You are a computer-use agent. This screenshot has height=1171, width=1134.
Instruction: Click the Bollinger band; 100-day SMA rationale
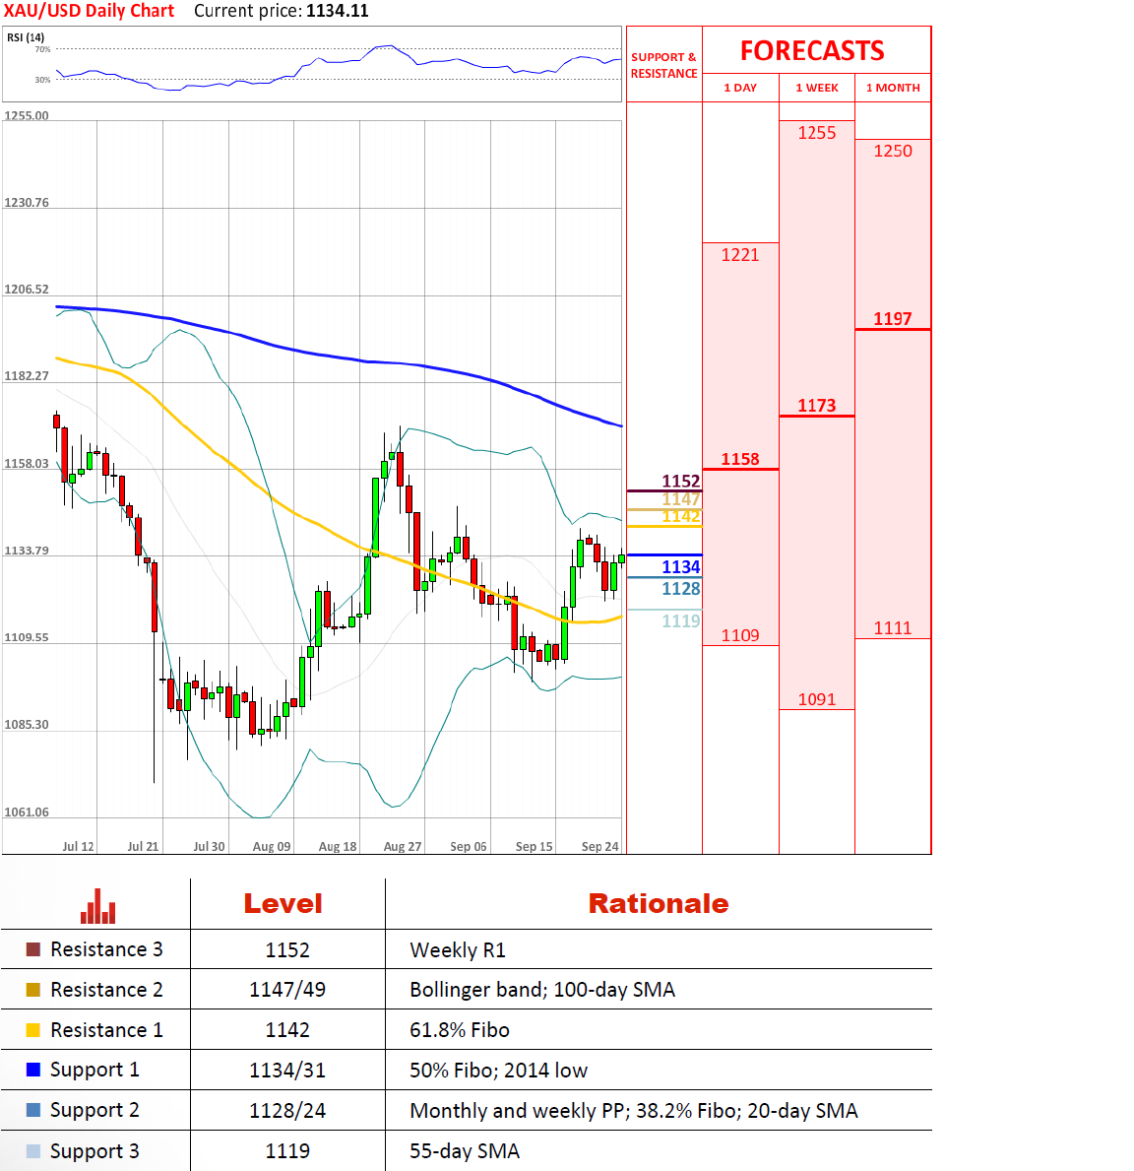[x=542, y=990]
